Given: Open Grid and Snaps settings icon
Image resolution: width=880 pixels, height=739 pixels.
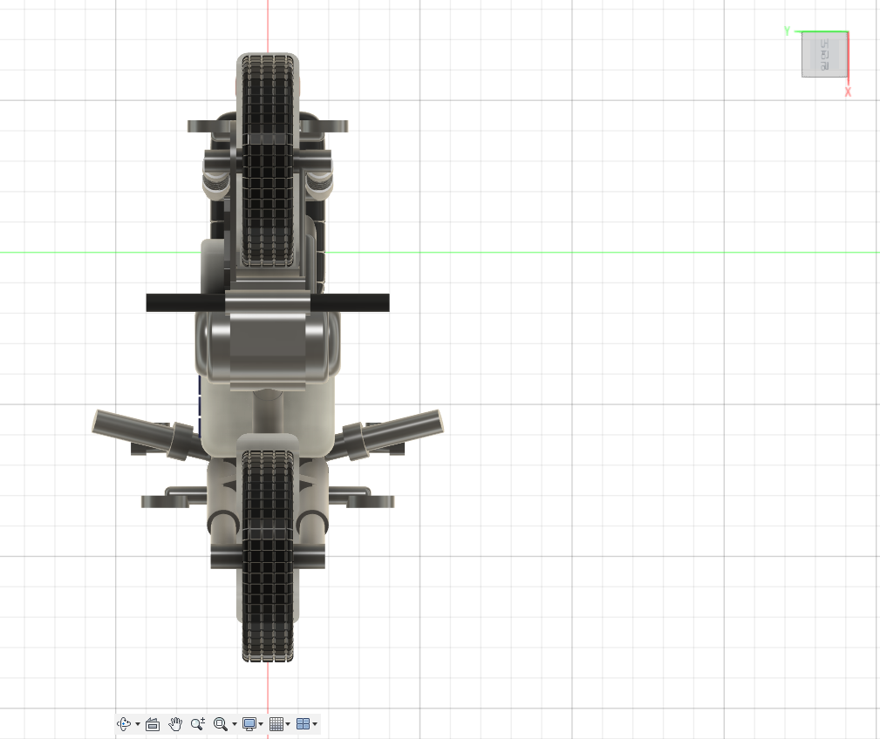Looking at the screenshot, I should coord(276,724).
